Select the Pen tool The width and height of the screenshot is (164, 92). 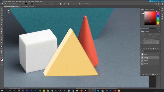pyautogui.click(x=2, y=42)
